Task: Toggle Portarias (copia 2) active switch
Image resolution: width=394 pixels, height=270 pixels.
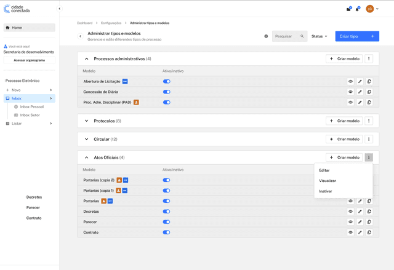Action: [167, 180]
